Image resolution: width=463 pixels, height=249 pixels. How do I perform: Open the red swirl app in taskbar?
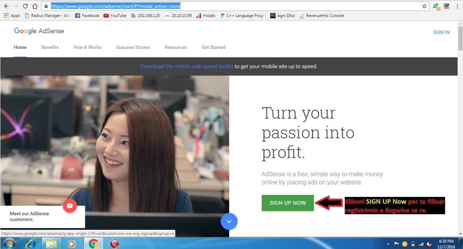pos(115,244)
